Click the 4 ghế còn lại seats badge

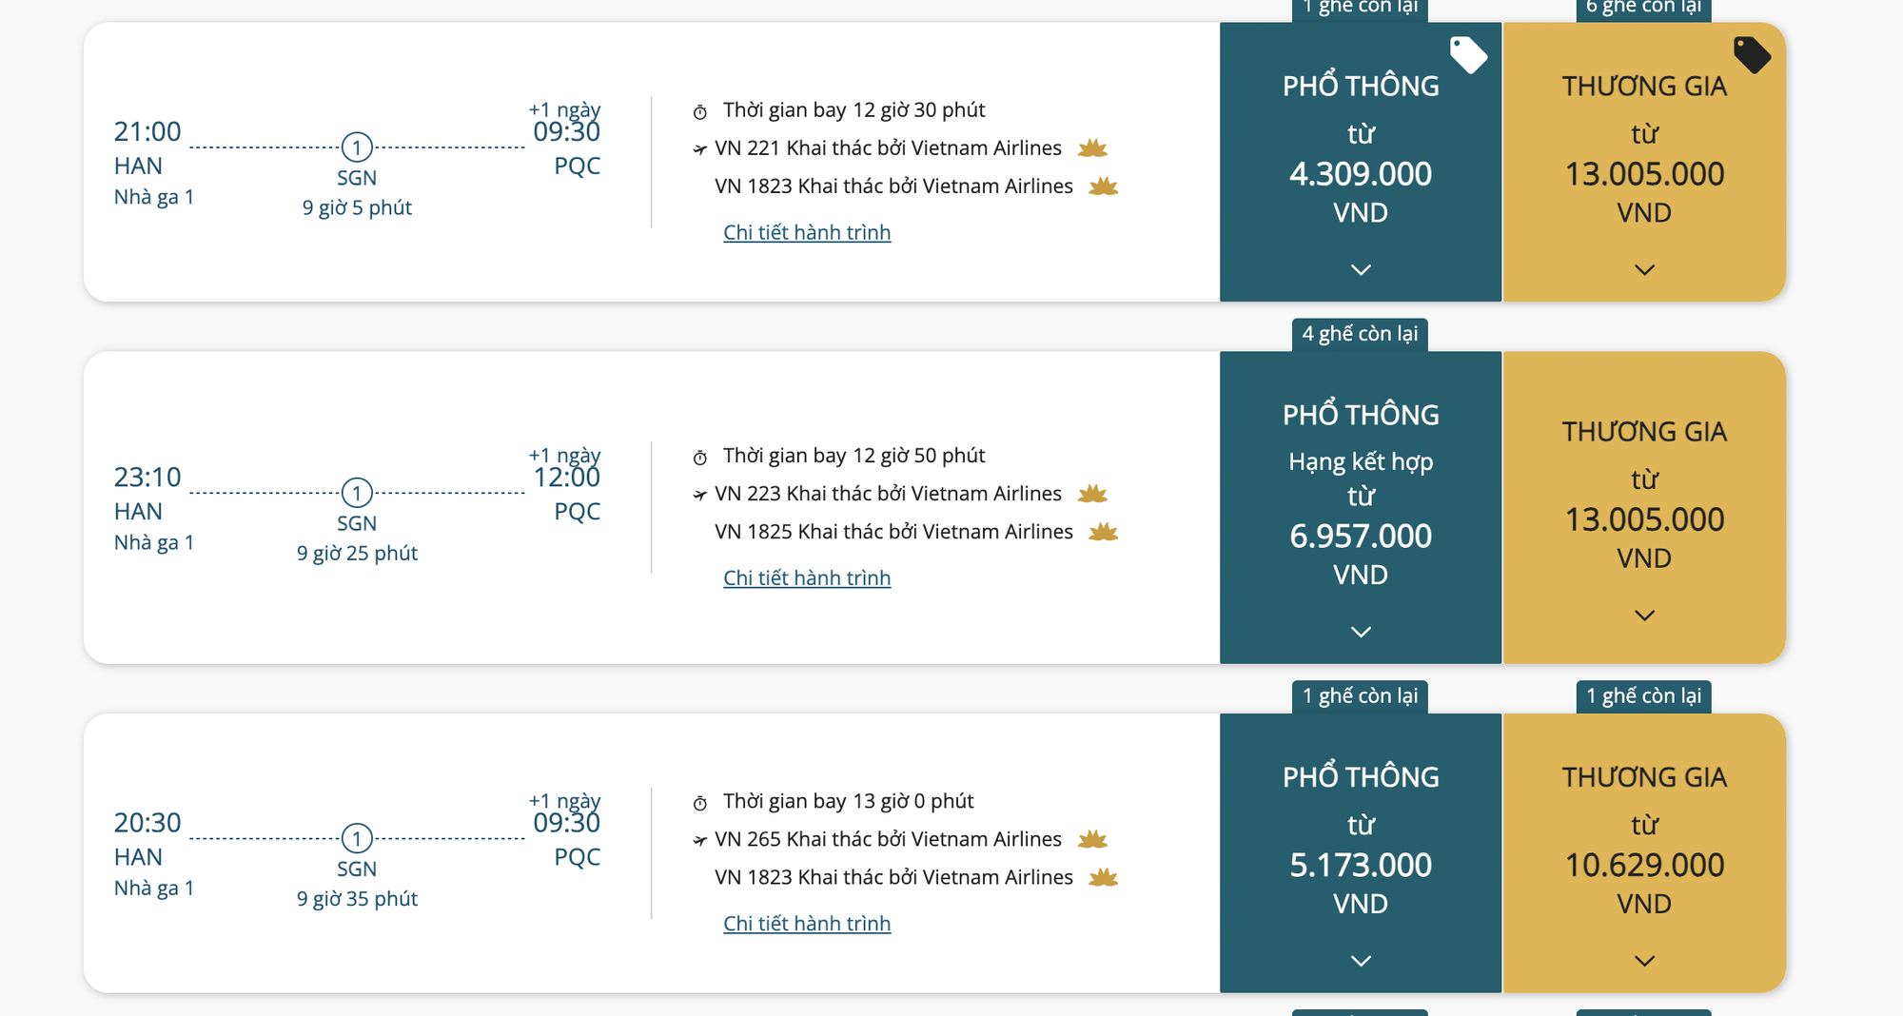[x=1360, y=334]
